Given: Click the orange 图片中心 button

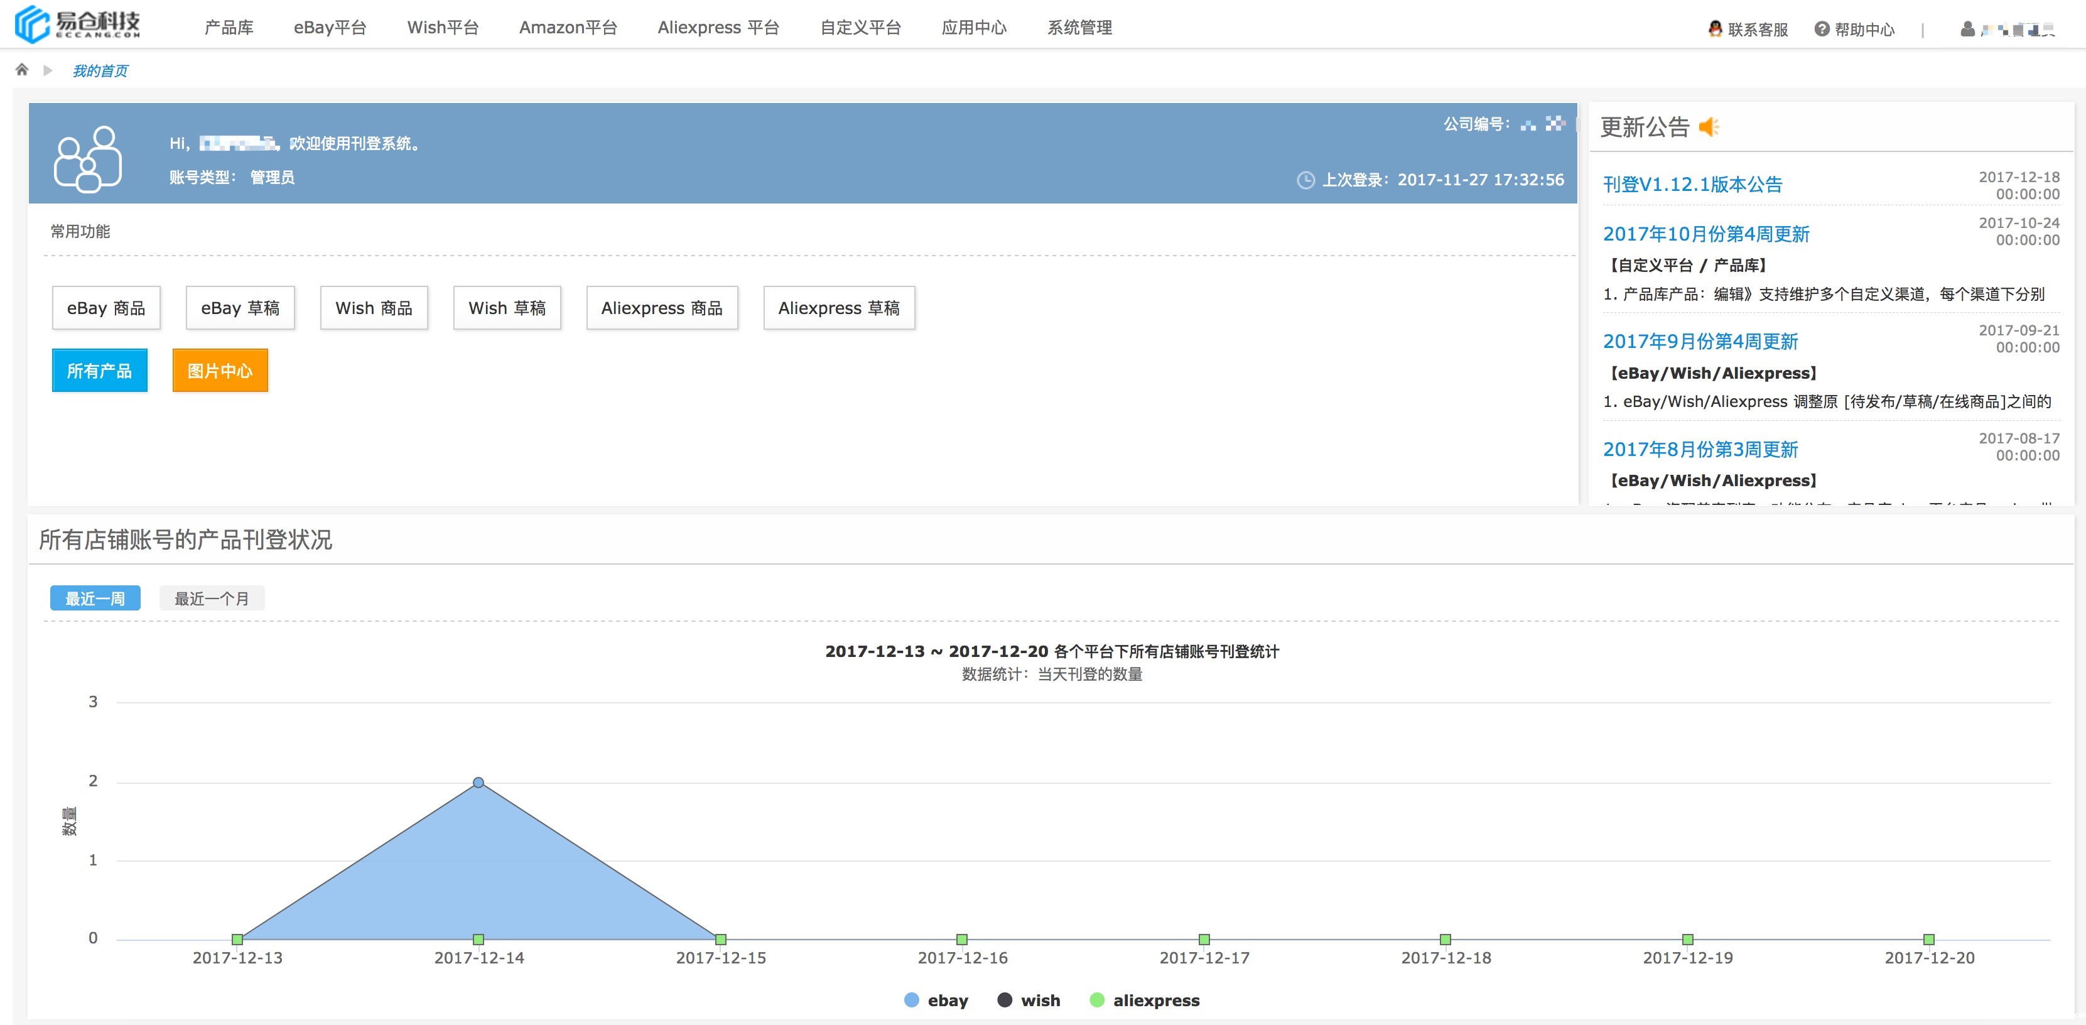Looking at the screenshot, I should coord(219,371).
